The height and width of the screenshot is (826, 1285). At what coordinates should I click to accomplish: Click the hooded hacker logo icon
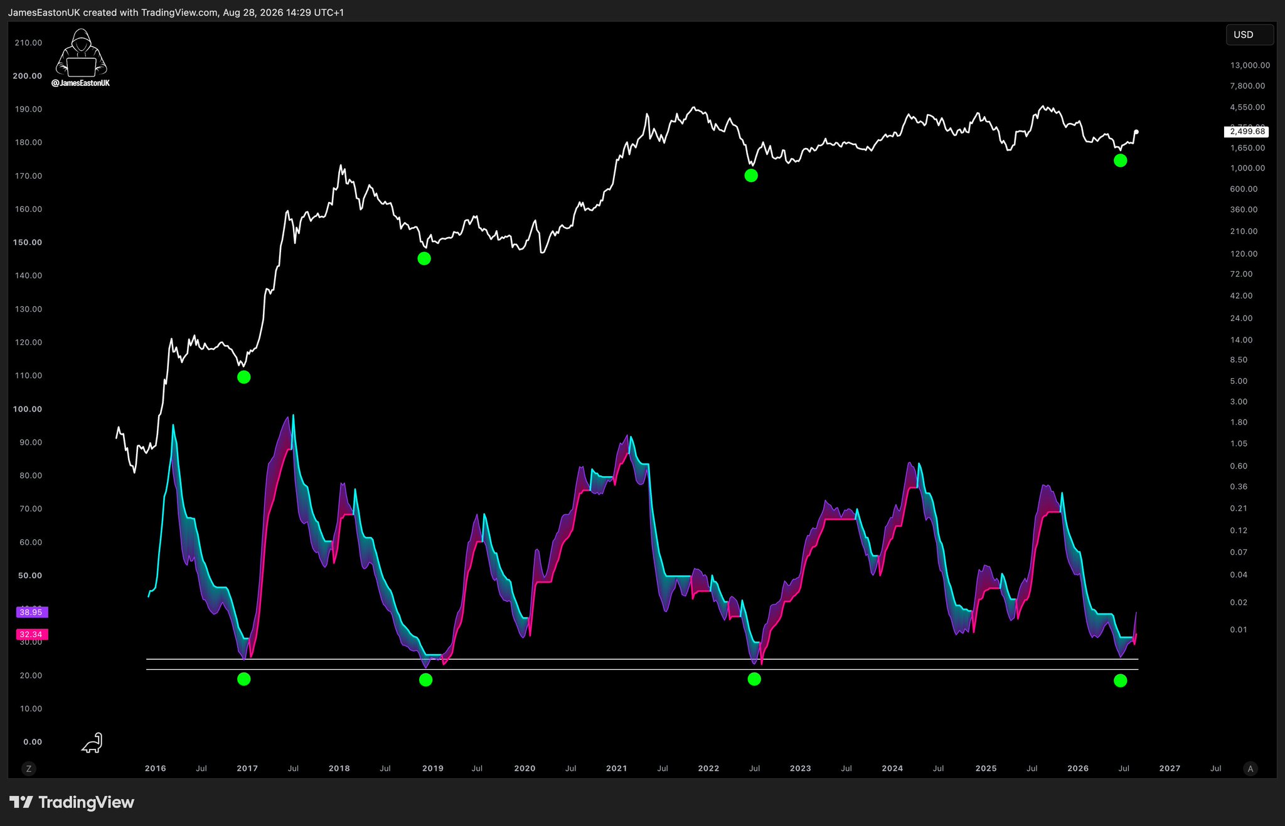81,53
